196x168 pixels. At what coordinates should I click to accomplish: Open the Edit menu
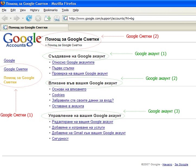click(13, 10)
